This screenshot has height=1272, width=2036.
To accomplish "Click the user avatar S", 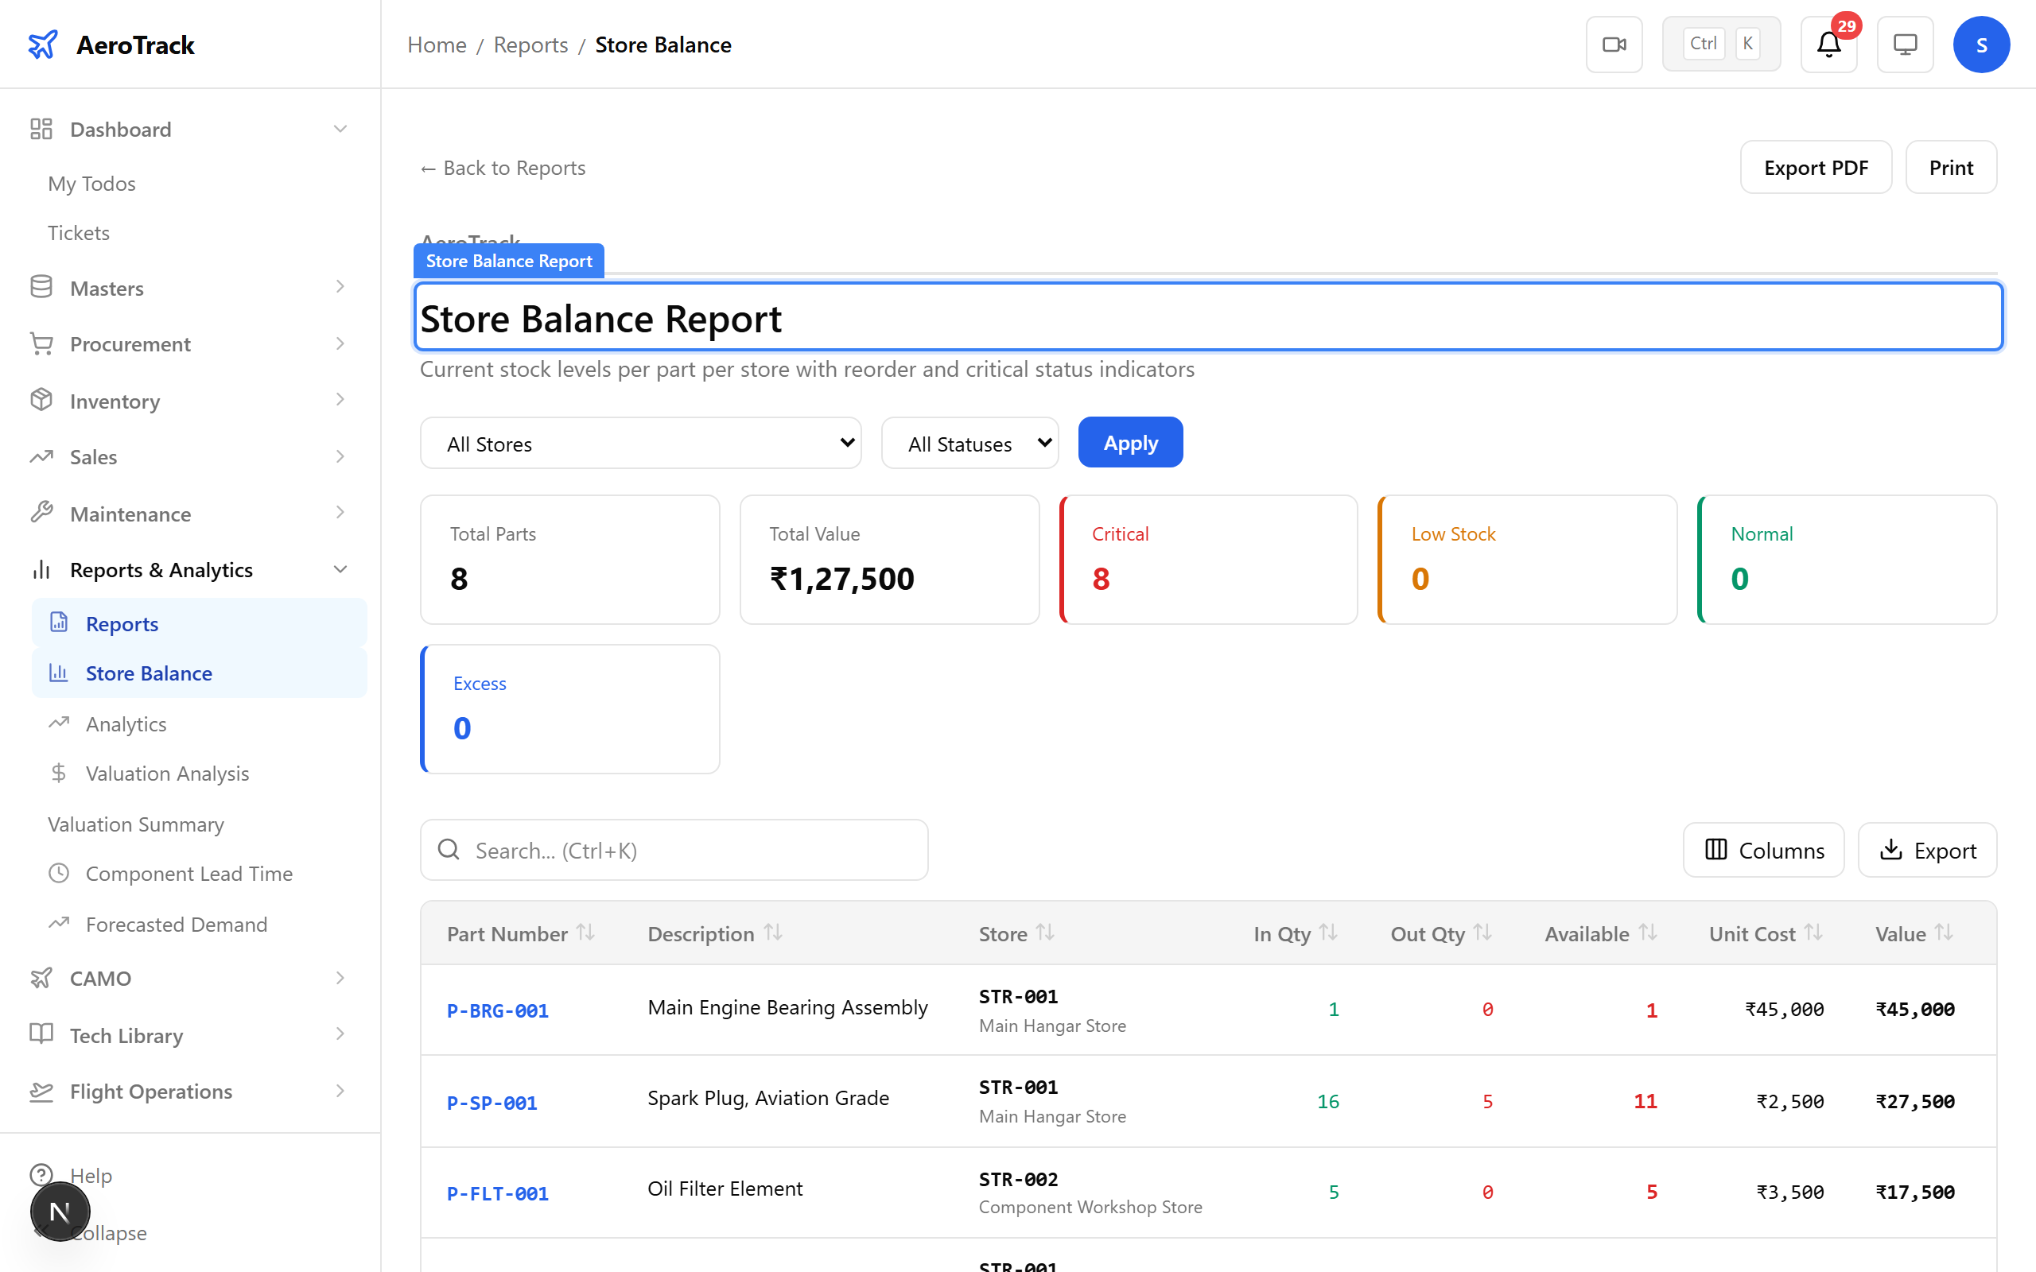I will [1981, 44].
